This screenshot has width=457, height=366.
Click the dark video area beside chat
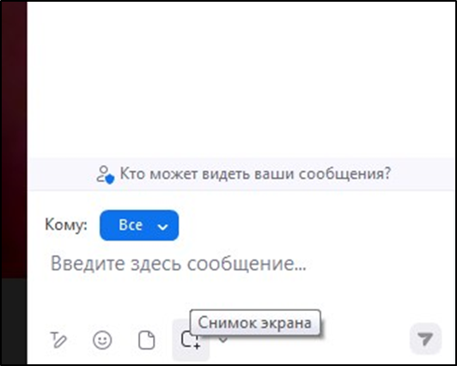coord(14,140)
